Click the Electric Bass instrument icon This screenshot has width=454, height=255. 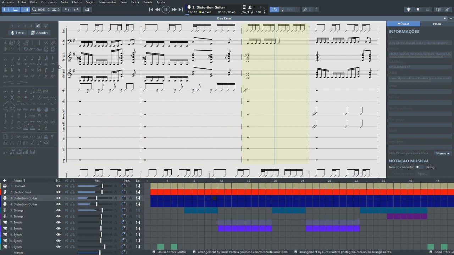click(5, 192)
